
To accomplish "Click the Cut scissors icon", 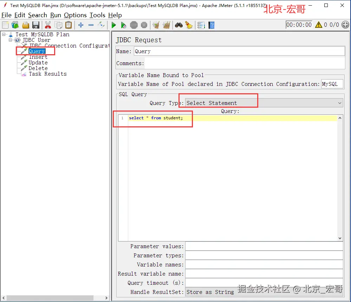I will click(x=48, y=25).
